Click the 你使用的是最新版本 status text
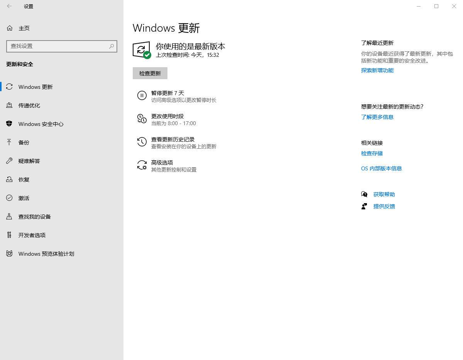This screenshot has width=463, height=360. (191, 46)
